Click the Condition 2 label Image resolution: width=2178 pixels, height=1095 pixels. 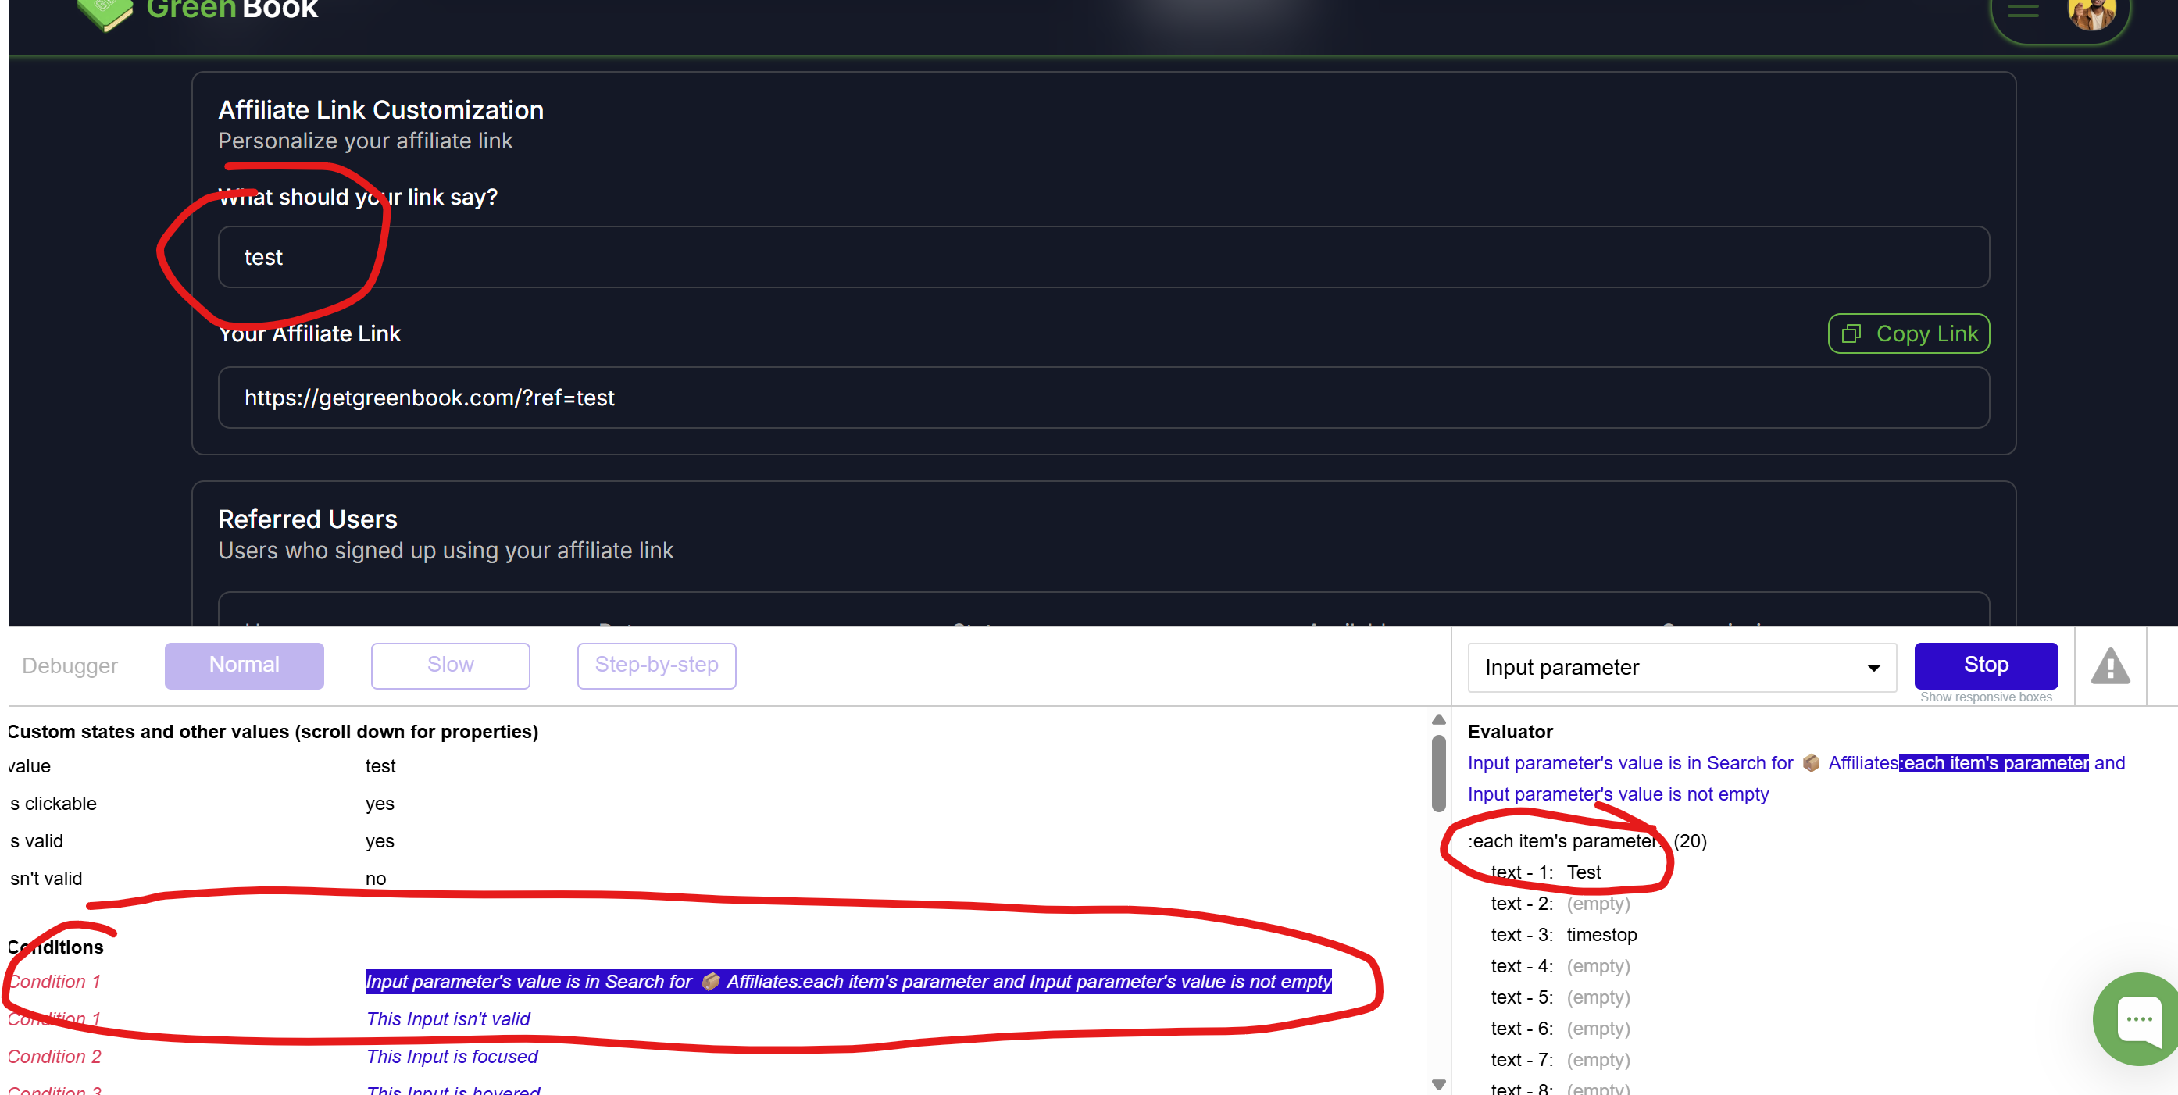(x=55, y=1057)
